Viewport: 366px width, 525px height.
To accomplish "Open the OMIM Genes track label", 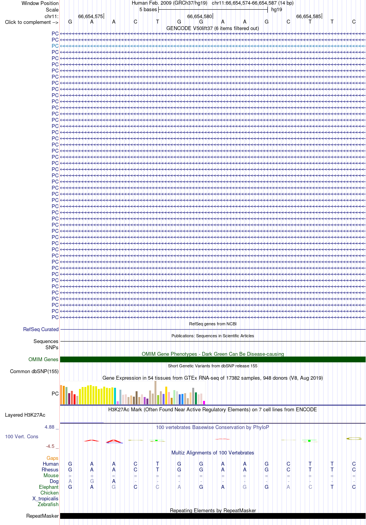I will tap(44, 359).
